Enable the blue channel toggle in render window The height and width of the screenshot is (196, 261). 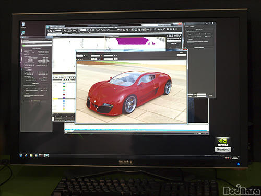tap(96, 59)
